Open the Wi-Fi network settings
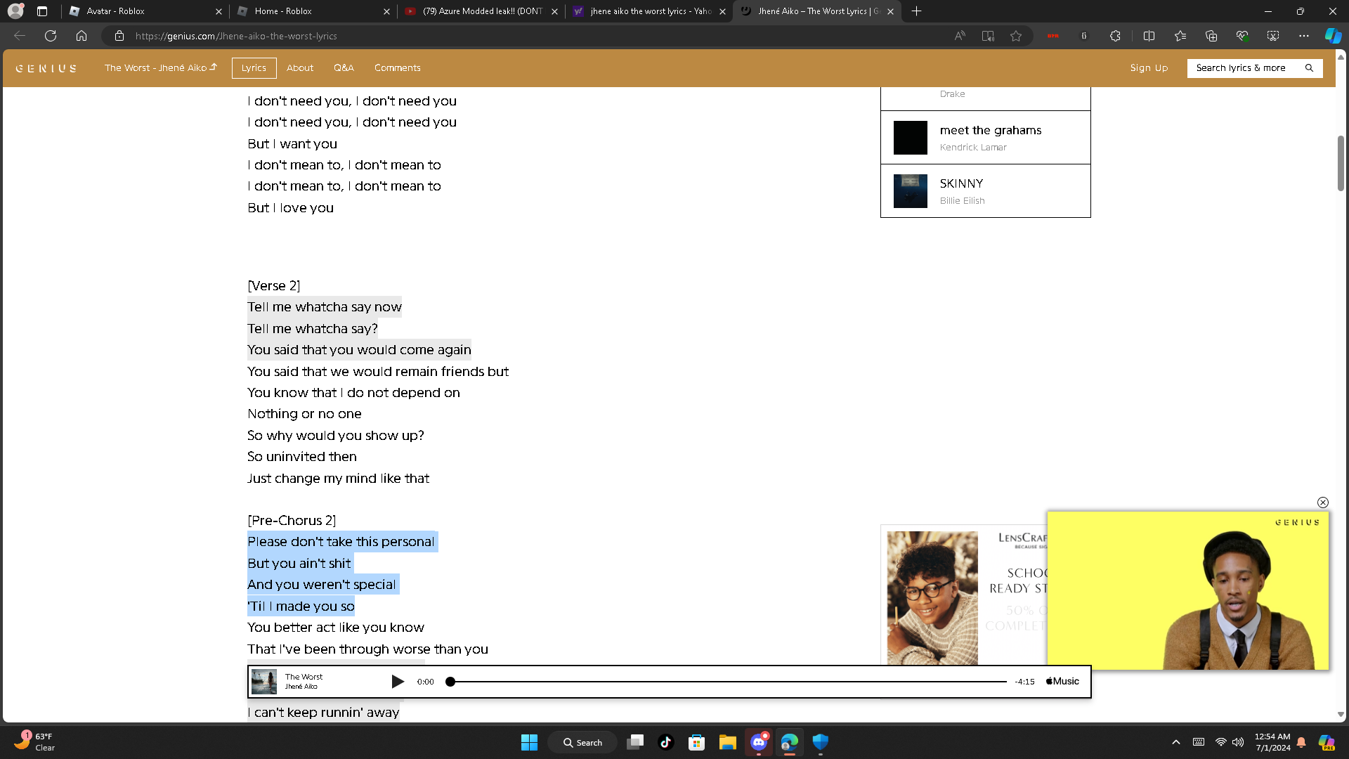Viewport: 1349px width, 759px height. point(1221,742)
